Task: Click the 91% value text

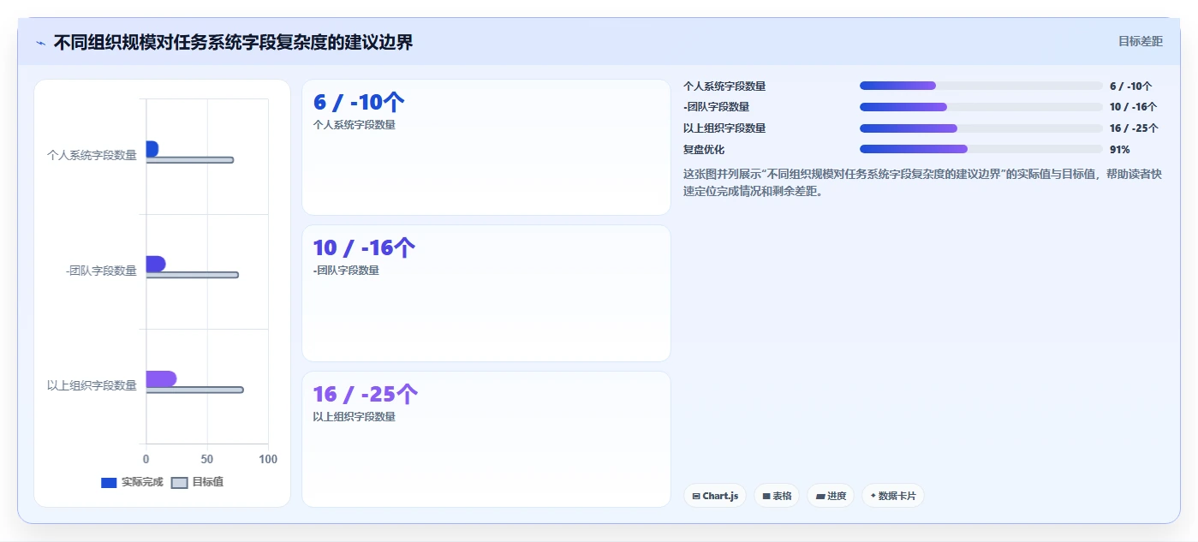Action: (x=1119, y=149)
